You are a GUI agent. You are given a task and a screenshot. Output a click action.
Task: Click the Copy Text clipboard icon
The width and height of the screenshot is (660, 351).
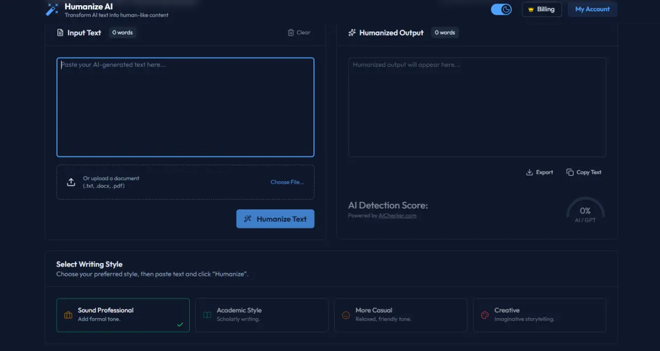570,172
